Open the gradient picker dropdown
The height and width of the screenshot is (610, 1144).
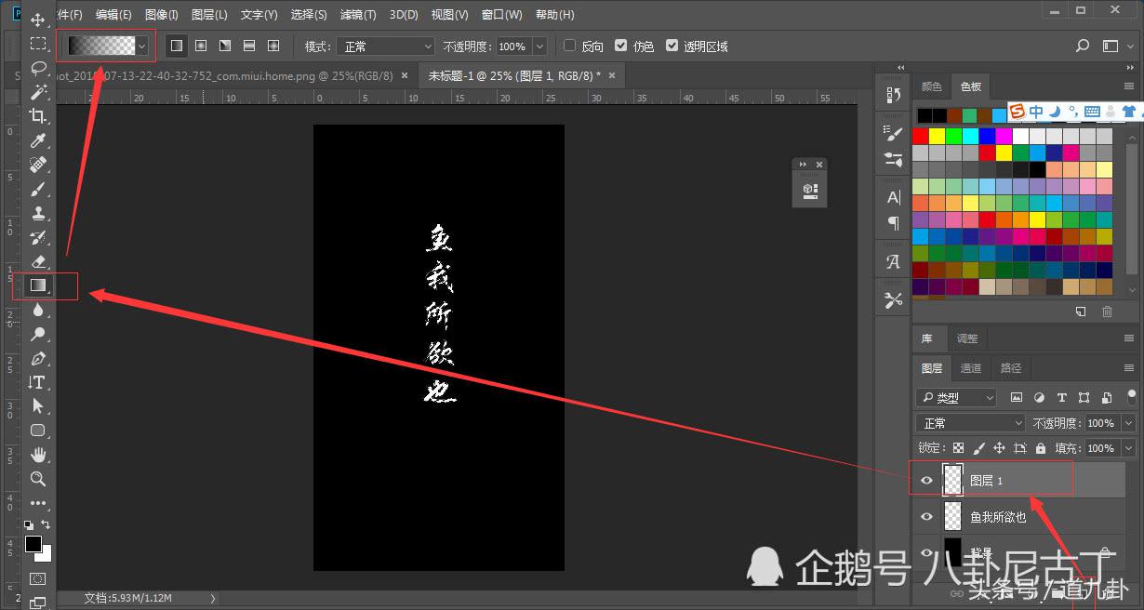pos(140,45)
